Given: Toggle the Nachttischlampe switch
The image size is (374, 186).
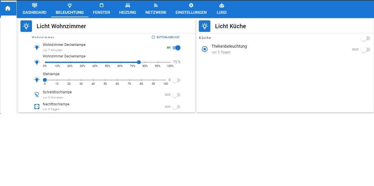Looking at the screenshot, I should [x=176, y=107].
